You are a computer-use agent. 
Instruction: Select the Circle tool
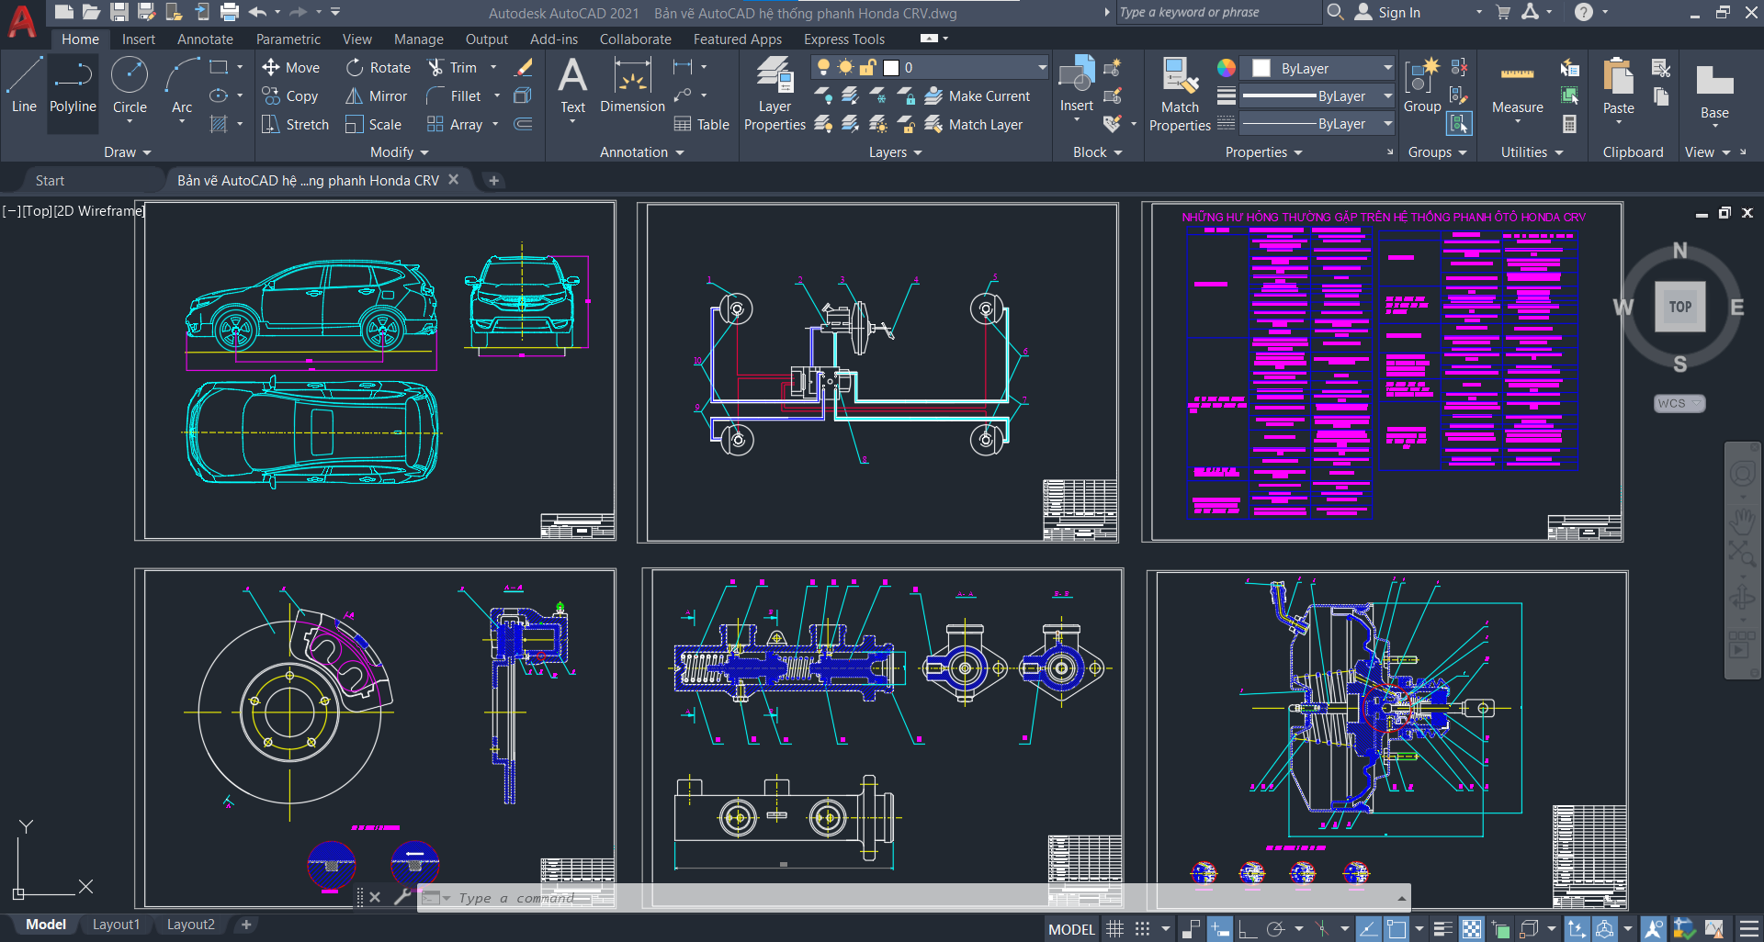(130, 84)
